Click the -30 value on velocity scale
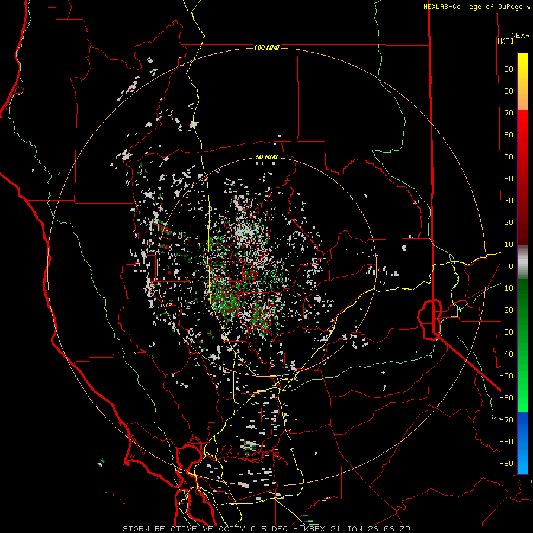 [506, 332]
